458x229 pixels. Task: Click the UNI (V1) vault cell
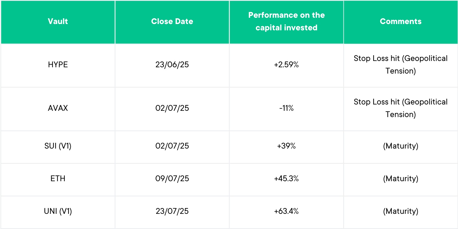(x=58, y=211)
